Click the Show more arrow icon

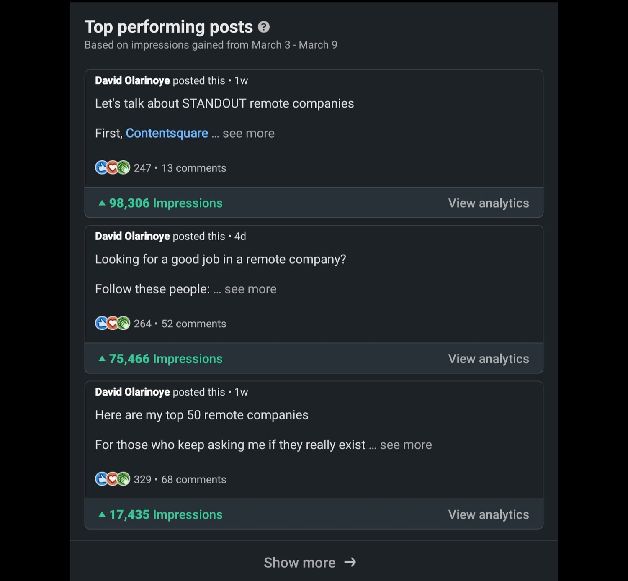[350, 562]
